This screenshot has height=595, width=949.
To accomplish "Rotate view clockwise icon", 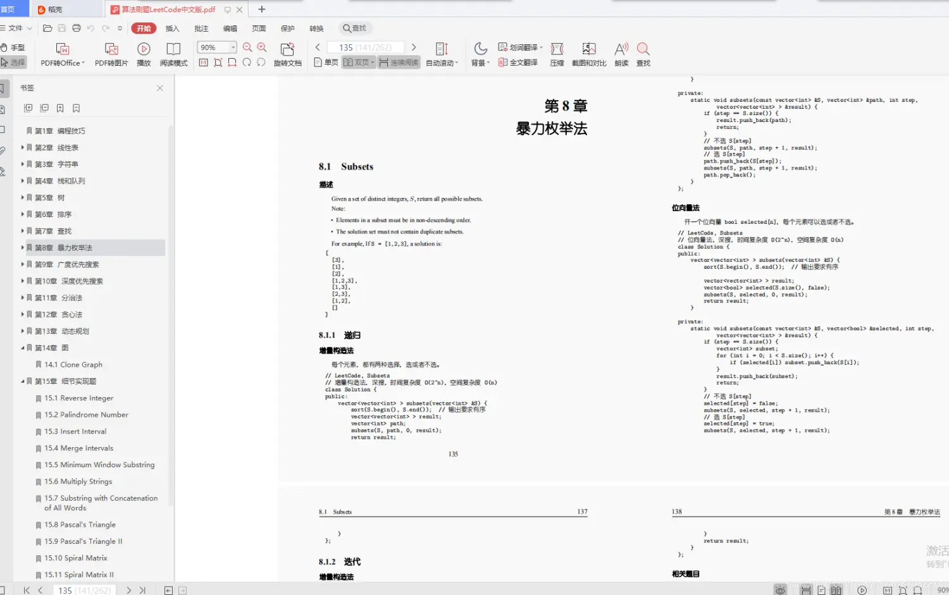I will (x=247, y=63).
